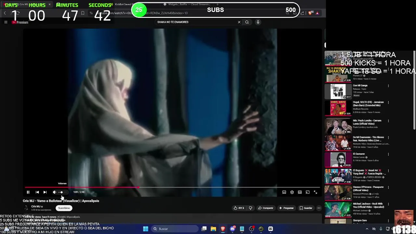The height and width of the screenshot is (234, 416).
Task: Dislike the video with the thumbs down
Action: (250, 208)
